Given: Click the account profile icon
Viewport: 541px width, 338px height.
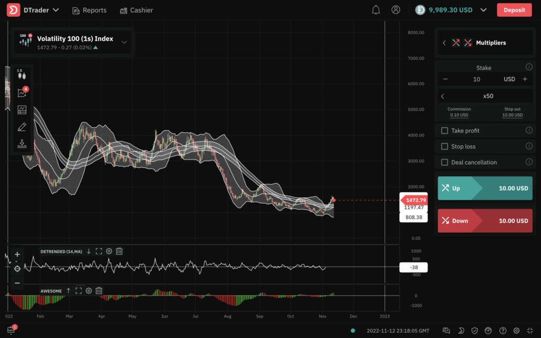Looking at the screenshot, I should [x=396, y=9].
